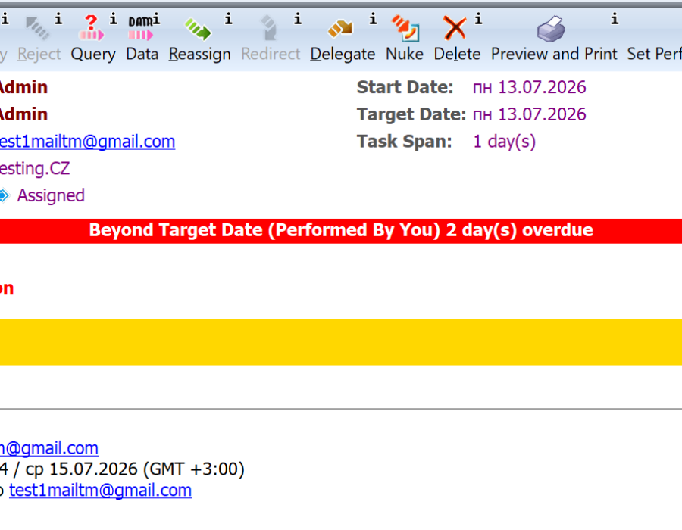This screenshot has height=530, width=682.
Task: Click the orange Delegate icon
Action: pos(340,29)
